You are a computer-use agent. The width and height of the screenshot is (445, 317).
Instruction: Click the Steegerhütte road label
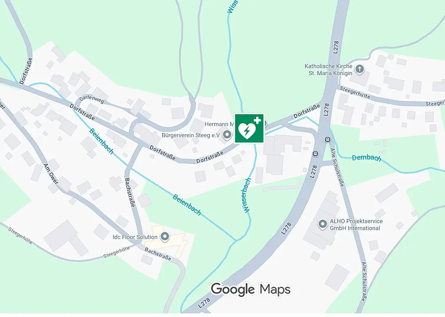point(355,93)
